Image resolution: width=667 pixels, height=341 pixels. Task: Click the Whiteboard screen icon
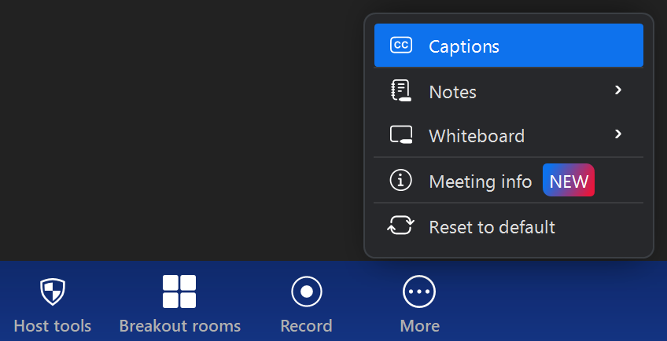tap(401, 135)
